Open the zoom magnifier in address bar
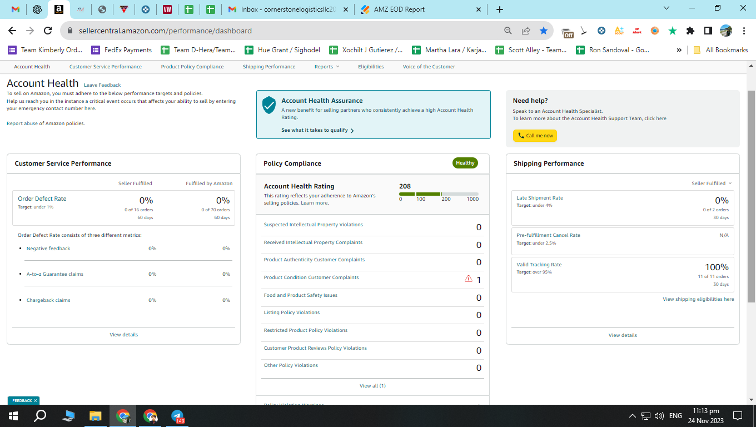 pyautogui.click(x=508, y=31)
